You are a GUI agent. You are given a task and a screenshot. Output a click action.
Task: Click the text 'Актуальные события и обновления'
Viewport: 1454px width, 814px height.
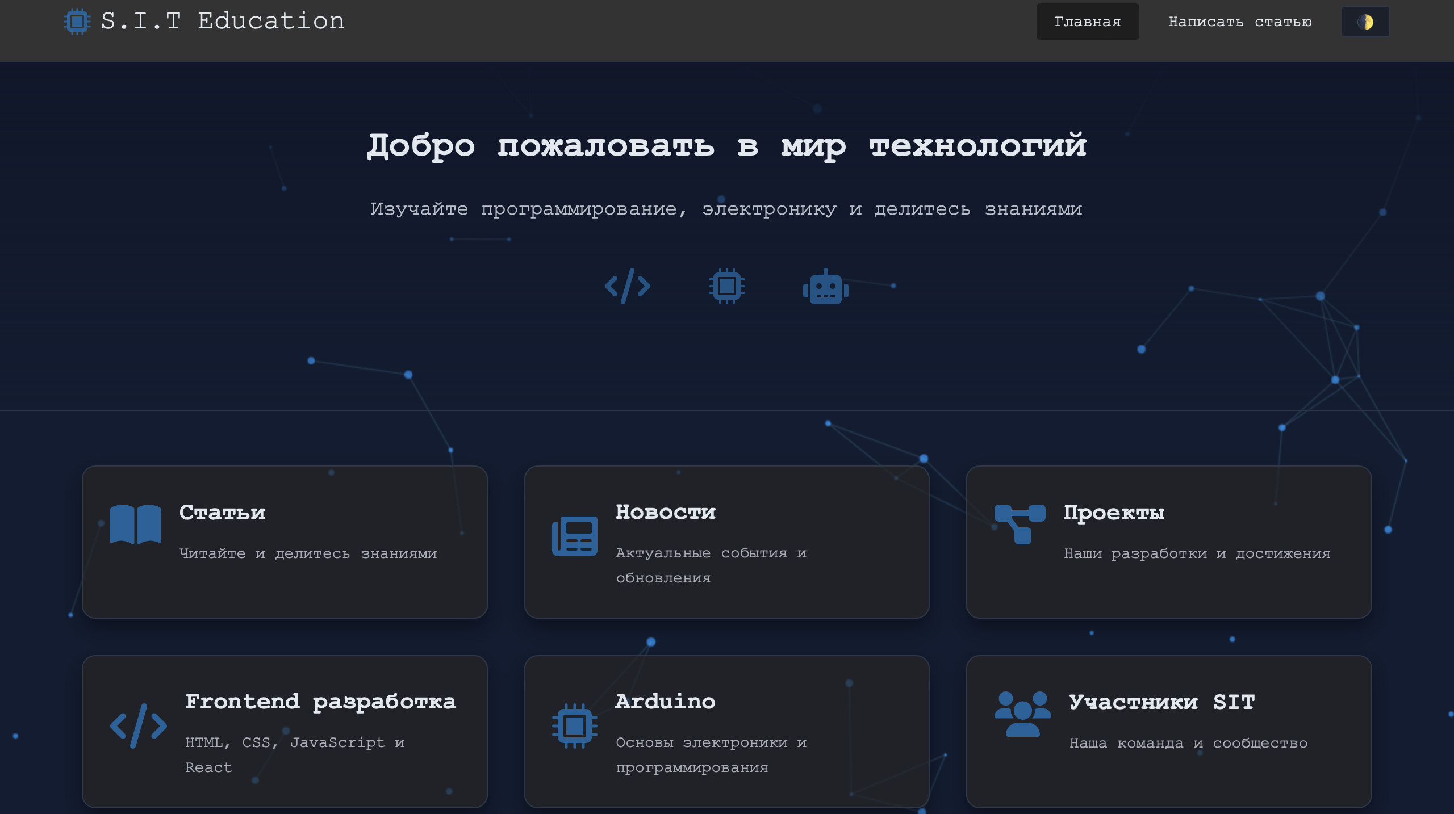711,565
